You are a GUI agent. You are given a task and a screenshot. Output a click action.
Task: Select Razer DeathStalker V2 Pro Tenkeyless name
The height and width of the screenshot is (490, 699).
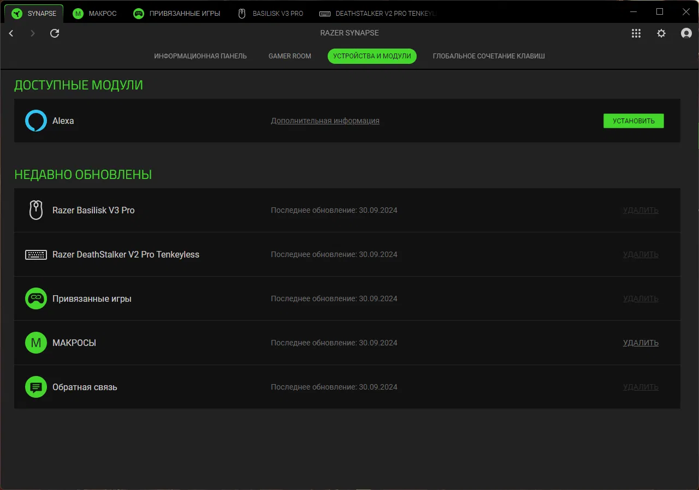[126, 254]
